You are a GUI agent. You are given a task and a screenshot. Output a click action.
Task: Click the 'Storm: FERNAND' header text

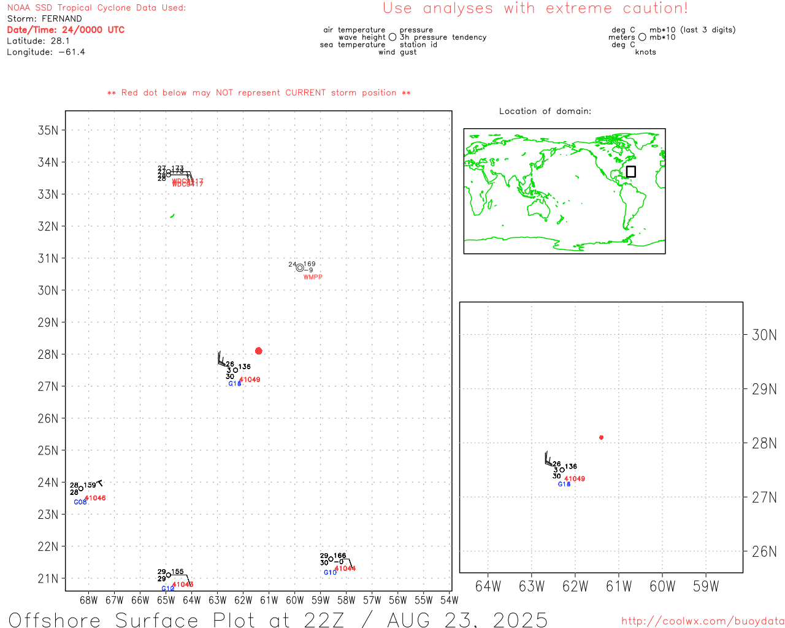pos(44,19)
